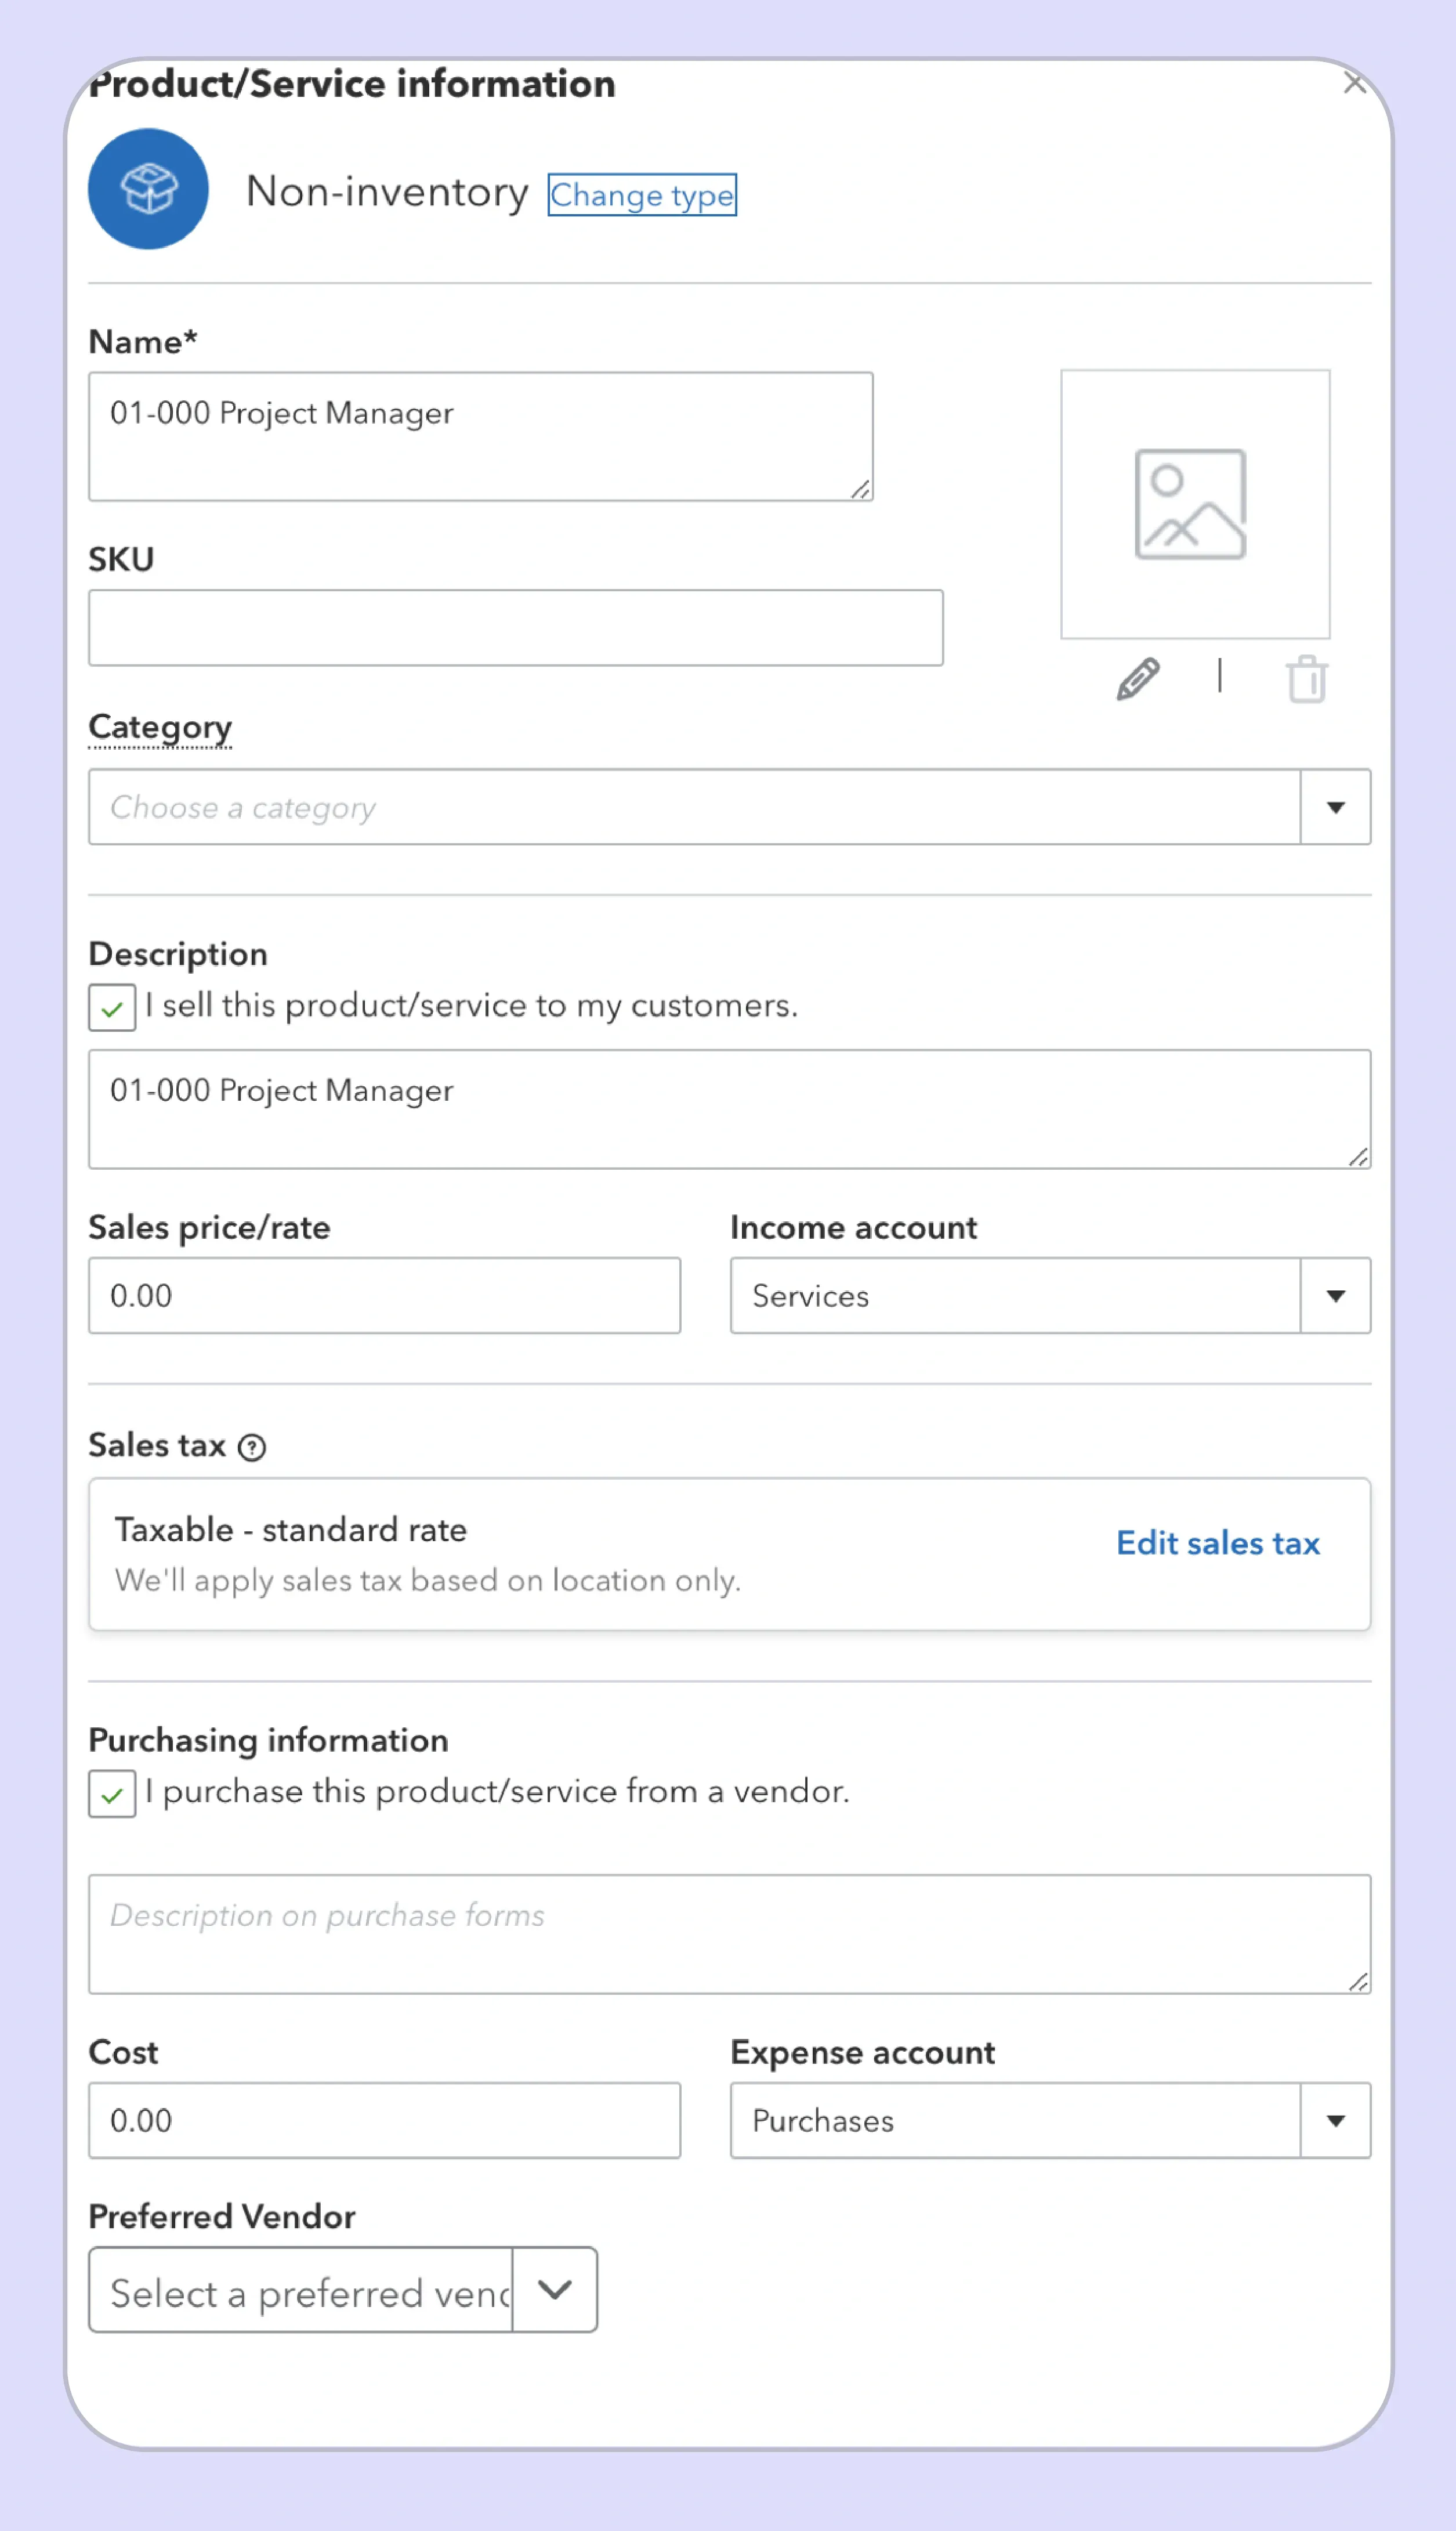Click the SKU input field

516,628
